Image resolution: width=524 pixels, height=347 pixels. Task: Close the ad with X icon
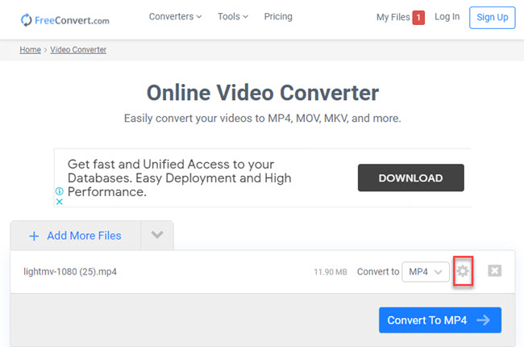click(x=59, y=202)
